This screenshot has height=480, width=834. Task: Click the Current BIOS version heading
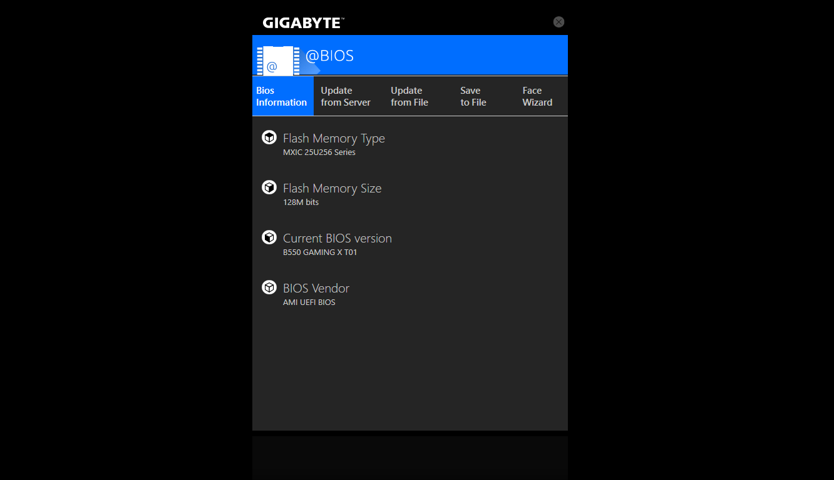337,238
